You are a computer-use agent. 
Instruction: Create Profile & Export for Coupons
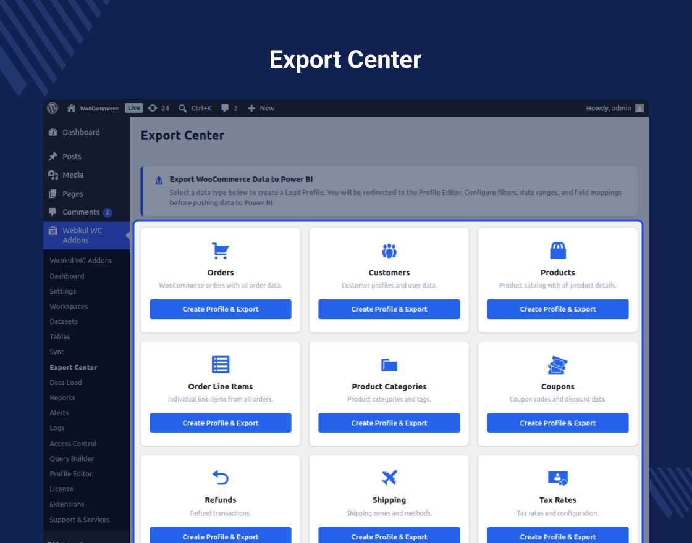558,423
